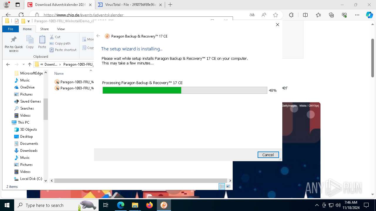Open a new browser tab
376x211 pixels.
(170, 5)
